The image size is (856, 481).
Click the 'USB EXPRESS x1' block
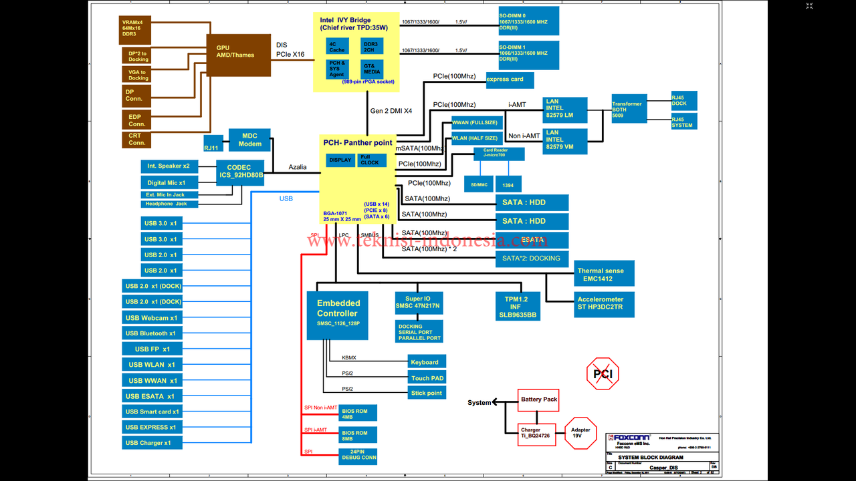click(x=152, y=427)
